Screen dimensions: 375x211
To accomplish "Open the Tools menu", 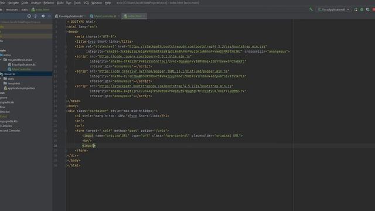I will tap(77, 3).
